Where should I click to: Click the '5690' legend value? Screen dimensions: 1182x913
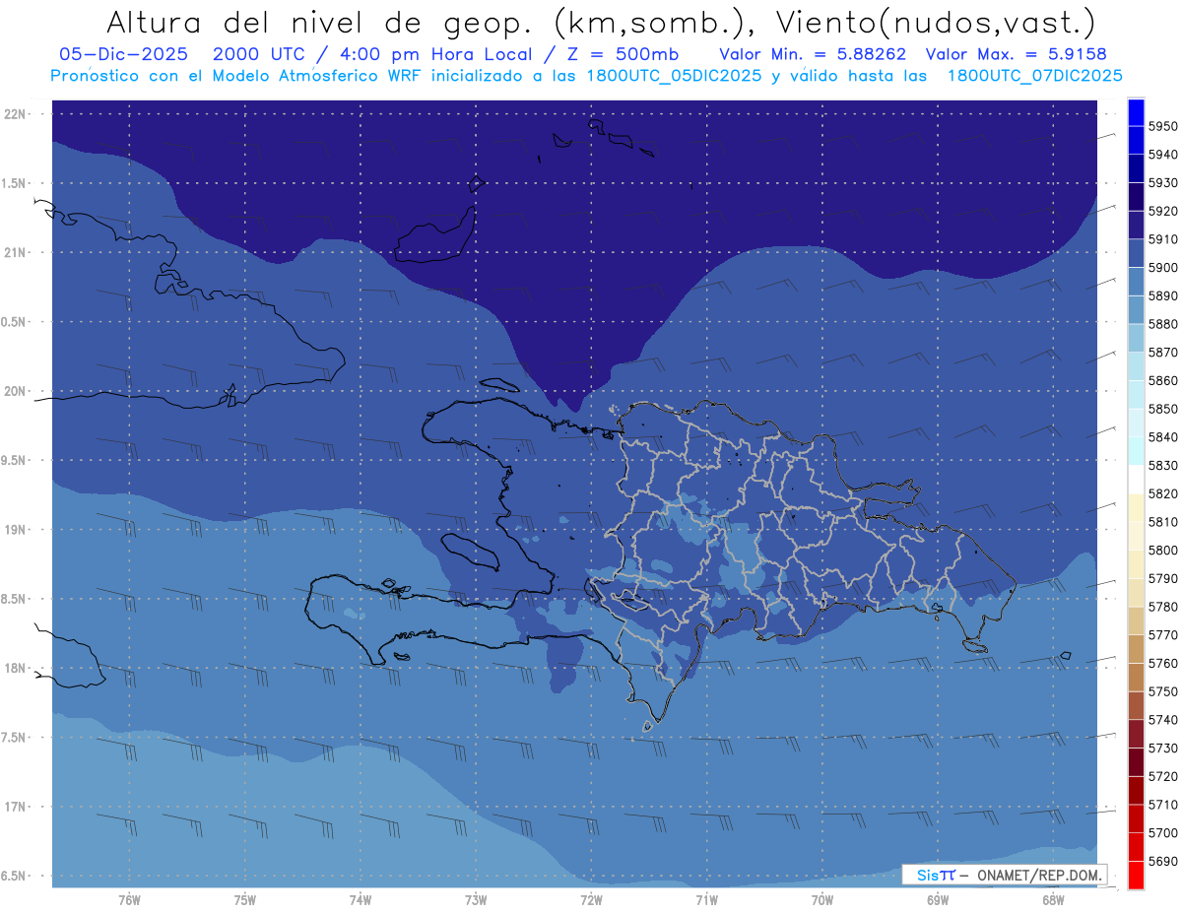tap(1162, 861)
